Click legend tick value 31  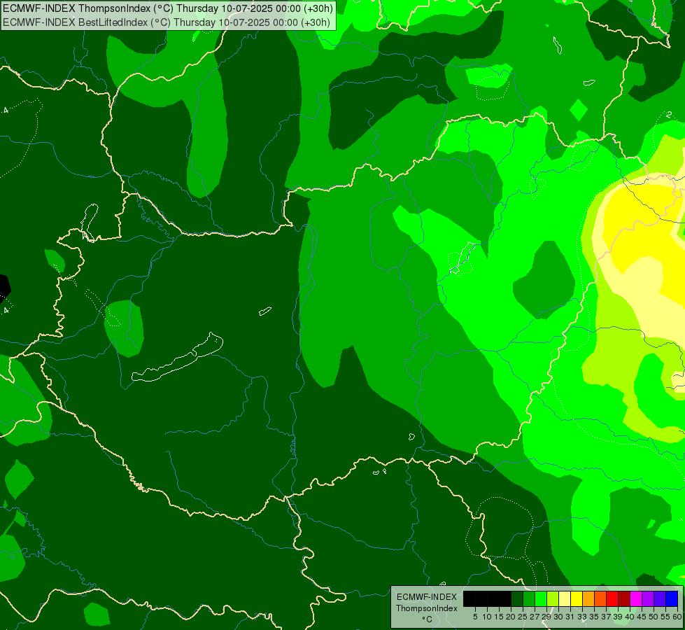tap(570, 617)
